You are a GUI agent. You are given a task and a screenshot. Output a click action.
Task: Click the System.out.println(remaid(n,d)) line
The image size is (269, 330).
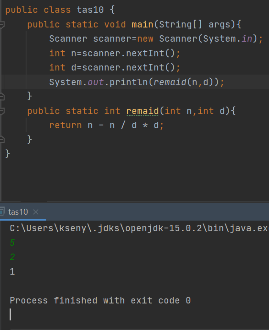pos(137,82)
